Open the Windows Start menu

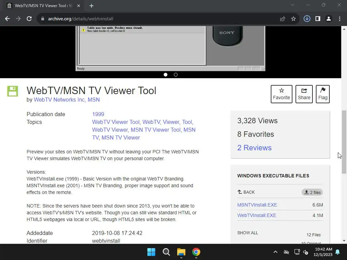click(x=151, y=252)
